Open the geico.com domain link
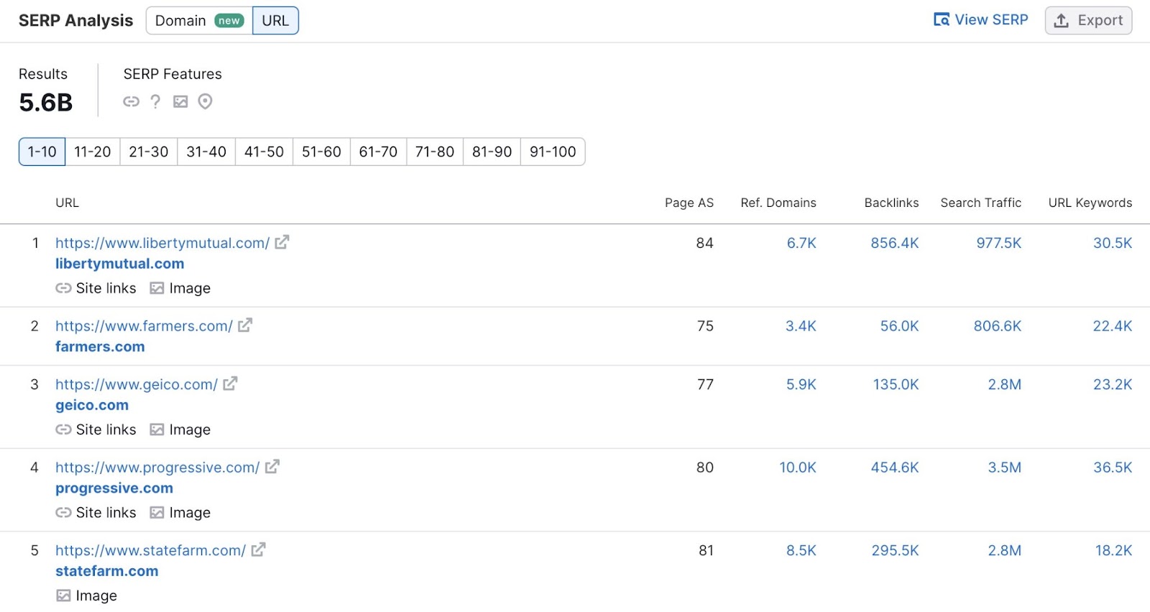This screenshot has height=612, width=1150. click(92, 405)
